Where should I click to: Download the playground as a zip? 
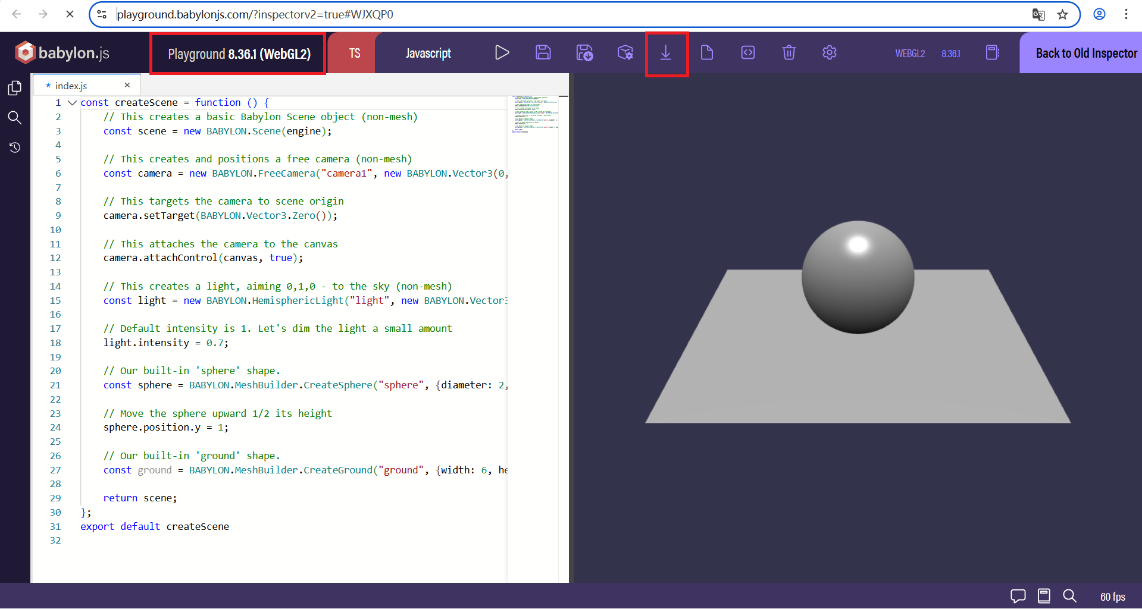[x=666, y=53]
